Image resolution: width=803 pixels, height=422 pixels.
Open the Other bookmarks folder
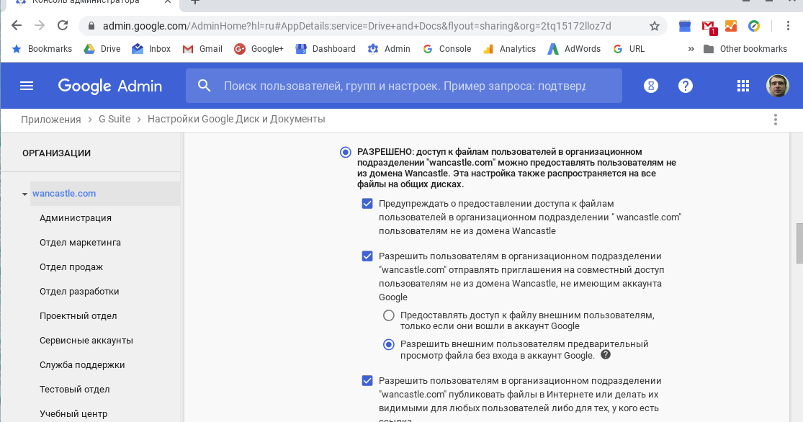click(x=745, y=49)
